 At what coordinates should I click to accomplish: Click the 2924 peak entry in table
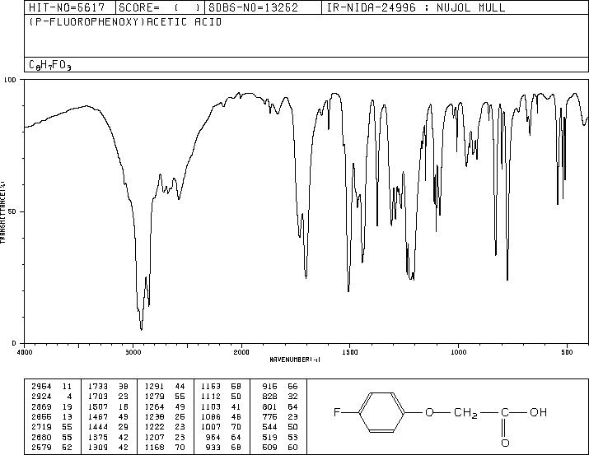[x=51, y=397]
